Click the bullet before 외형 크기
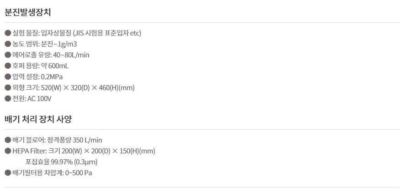This screenshot has width=403, height=193. (x=7, y=87)
